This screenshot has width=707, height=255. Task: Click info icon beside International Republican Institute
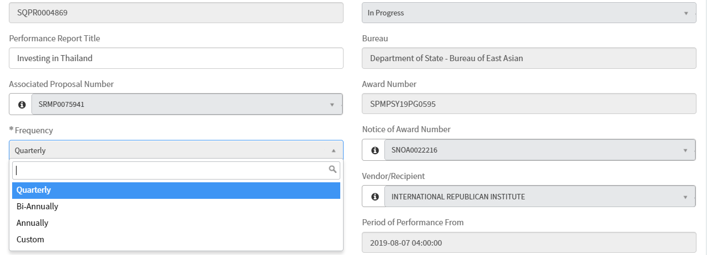pos(375,197)
